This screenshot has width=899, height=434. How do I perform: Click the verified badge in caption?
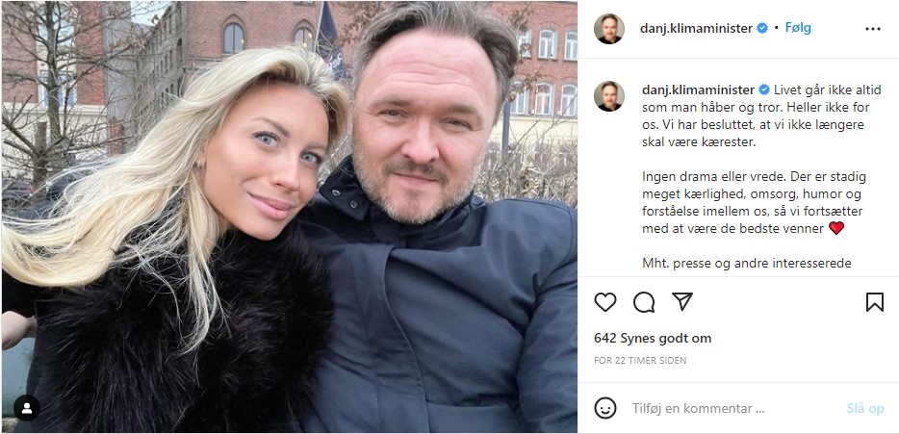(764, 90)
